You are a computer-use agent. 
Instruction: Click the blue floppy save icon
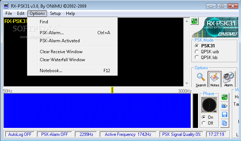(x=225, y=114)
